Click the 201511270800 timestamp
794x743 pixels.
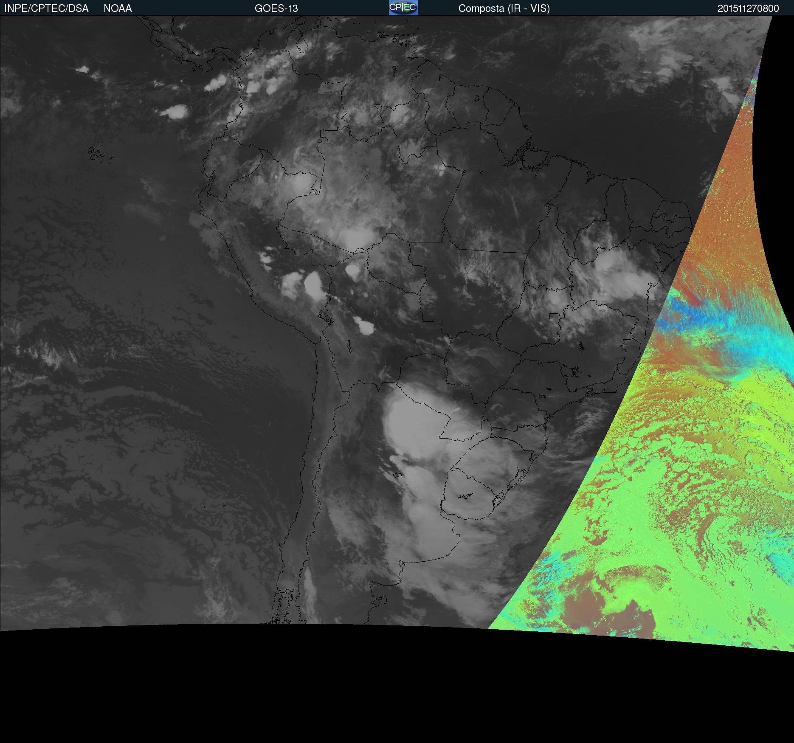748,8
